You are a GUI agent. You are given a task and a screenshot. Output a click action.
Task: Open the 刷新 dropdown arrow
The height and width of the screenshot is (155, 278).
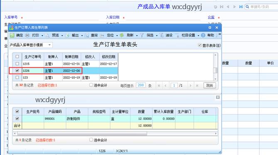(x=137, y=36)
